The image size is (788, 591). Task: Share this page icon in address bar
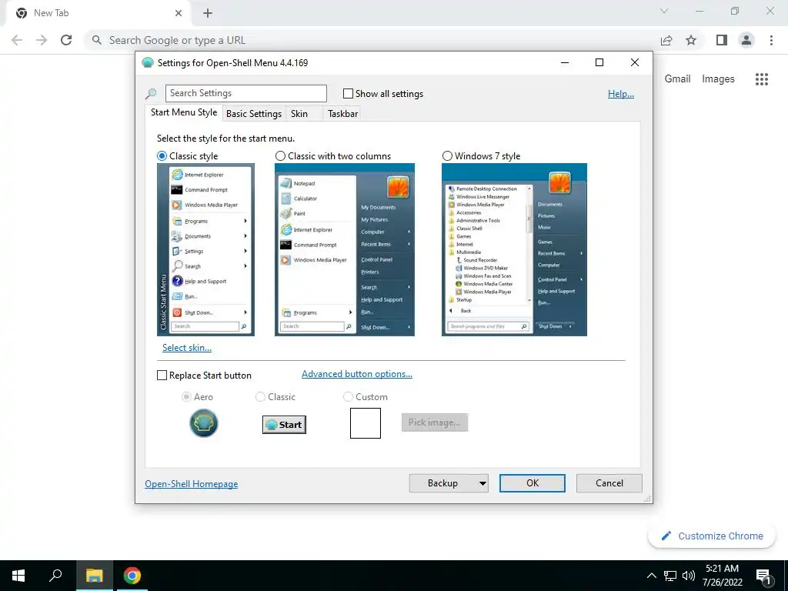[x=666, y=40]
